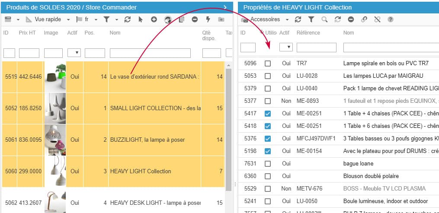
Task: Click the lightning bolt icon in products toolbar
Action: [208, 19]
